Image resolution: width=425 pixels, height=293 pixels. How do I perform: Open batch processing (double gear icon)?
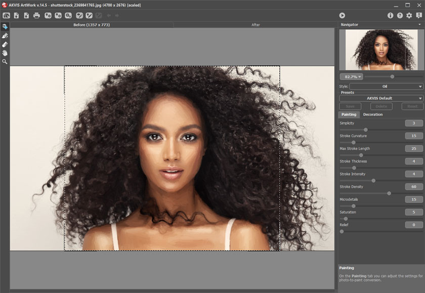pyautogui.click(x=68, y=16)
